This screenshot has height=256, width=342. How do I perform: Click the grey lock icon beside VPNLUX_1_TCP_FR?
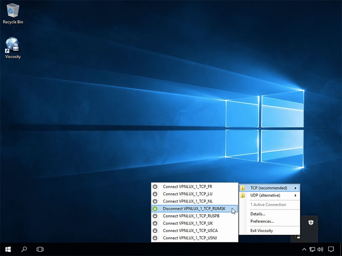tap(155, 186)
